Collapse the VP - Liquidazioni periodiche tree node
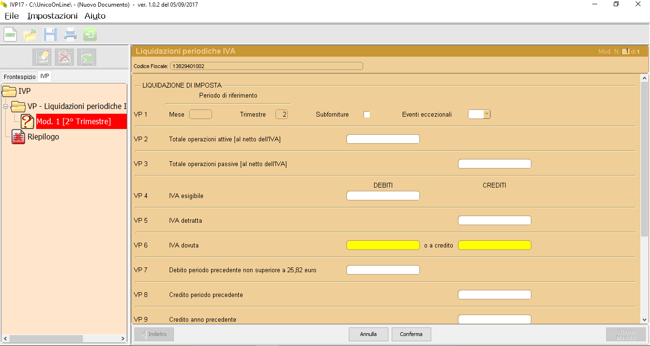Screen dimensions: 650x346 (x=6, y=107)
